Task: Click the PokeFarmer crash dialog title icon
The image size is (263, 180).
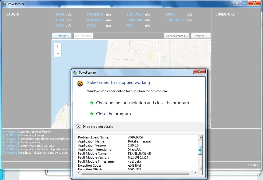Action: (75, 72)
